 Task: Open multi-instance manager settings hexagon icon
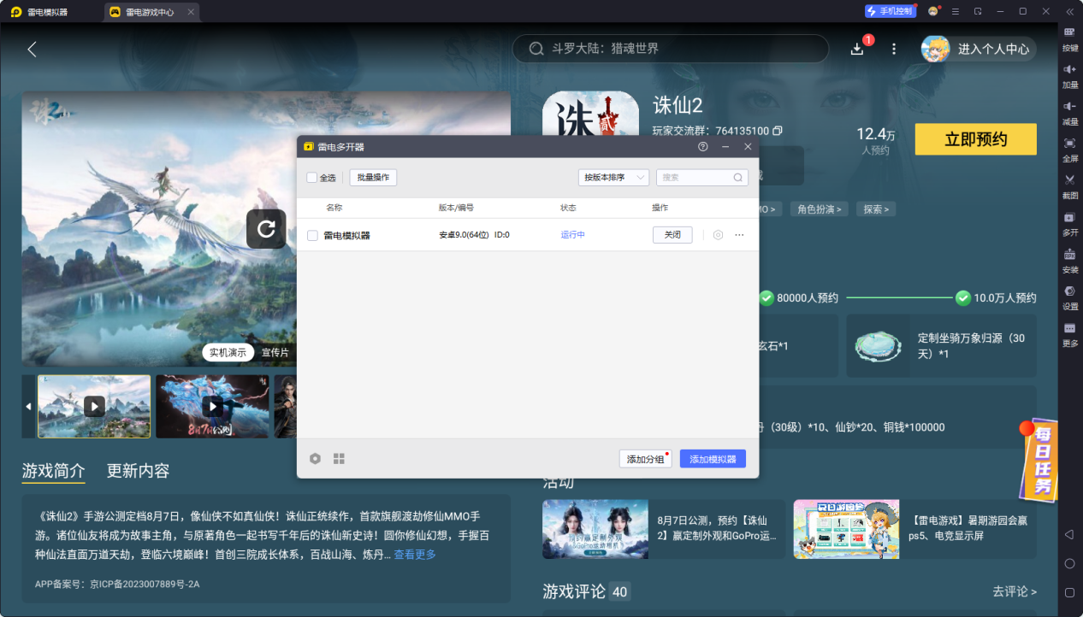tap(315, 459)
